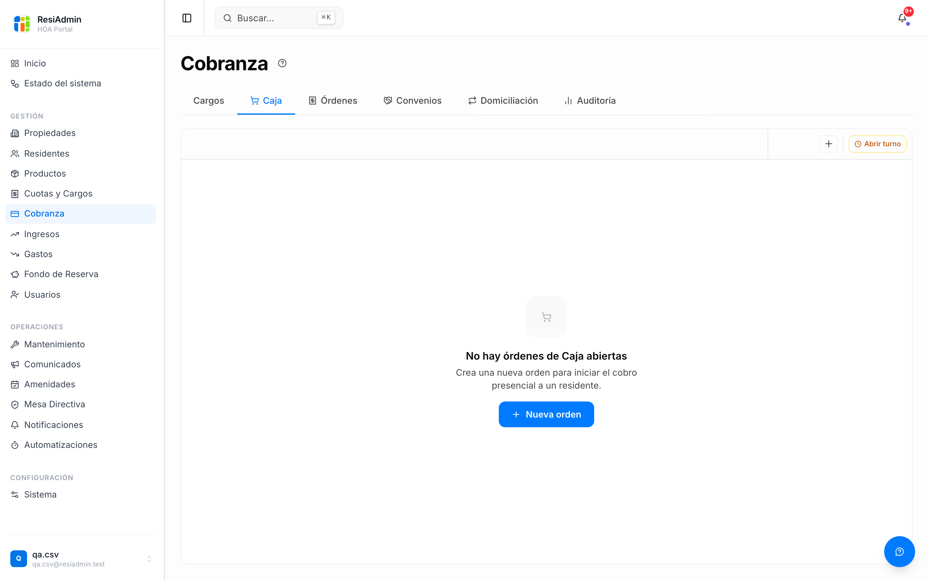The height and width of the screenshot is (580, 928).
Task: Navigate to Cuotas y Cargos
Action: tap(81, 194)
